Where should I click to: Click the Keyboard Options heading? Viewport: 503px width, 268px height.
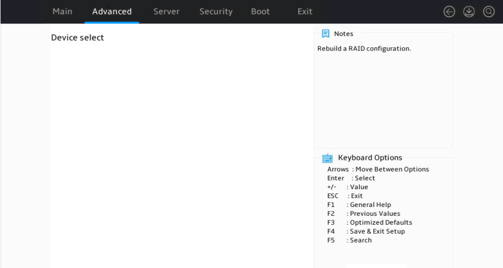tap(370, 158)
